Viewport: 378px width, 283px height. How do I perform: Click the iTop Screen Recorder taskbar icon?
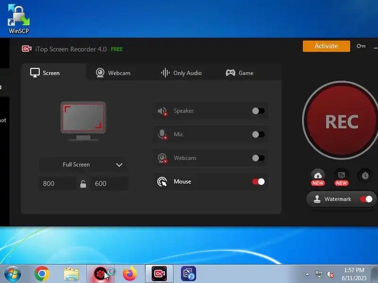pos(159,274)
